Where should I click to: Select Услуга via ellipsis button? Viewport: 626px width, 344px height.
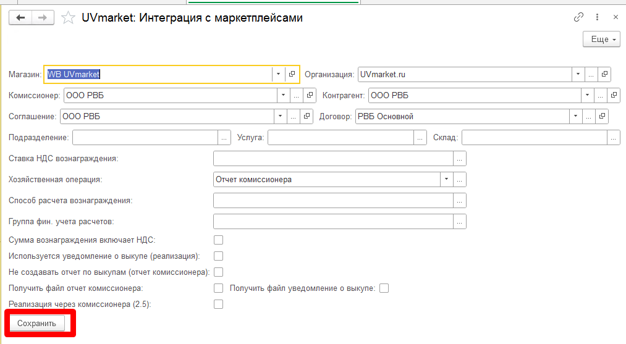pyautogui.click(x=420, y=138)
